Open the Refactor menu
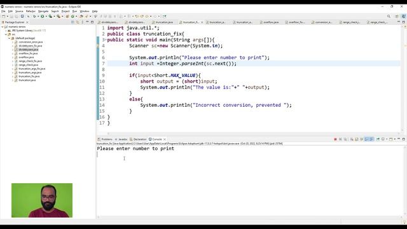The height and width of the screenshot is (229, 407). pyautogui.click(x=31, y=11)
